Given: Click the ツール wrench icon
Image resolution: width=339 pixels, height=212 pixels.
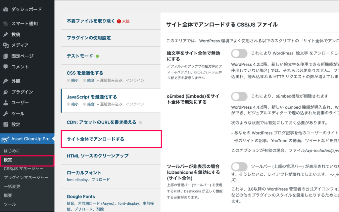Looking at the screenshot, I should [6, 114].
